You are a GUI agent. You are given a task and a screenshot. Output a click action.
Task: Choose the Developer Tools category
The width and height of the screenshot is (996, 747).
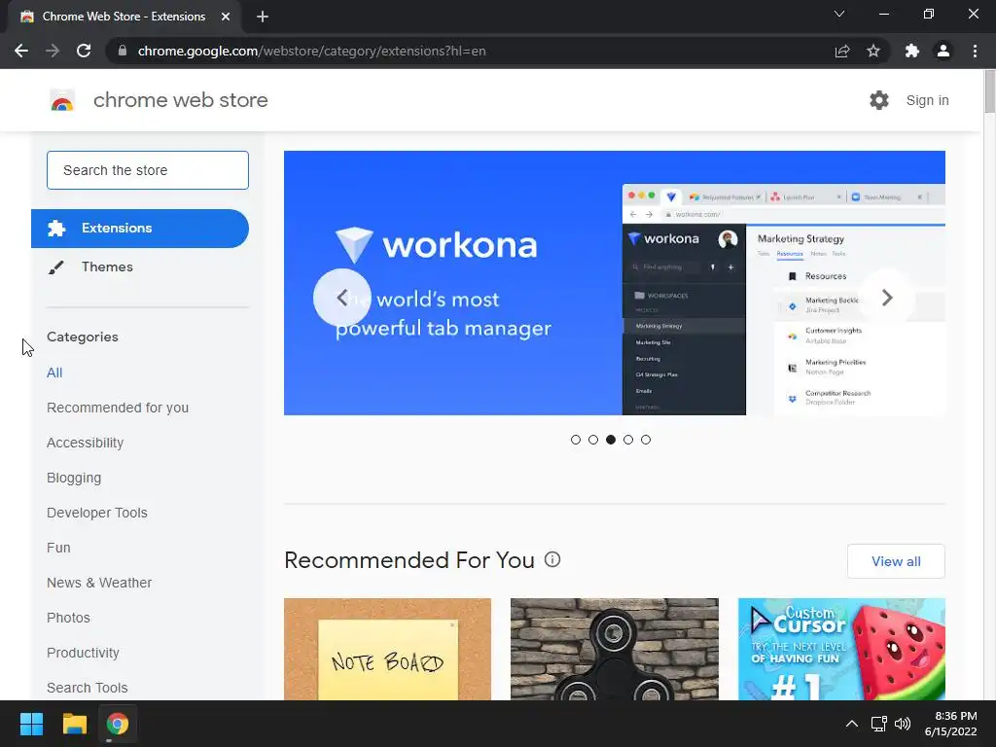pyautogui.click(x=97, y=513)
